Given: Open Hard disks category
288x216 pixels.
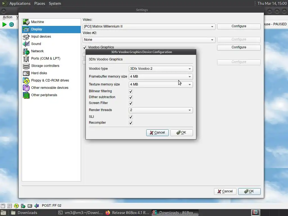Looking at the screenshot, I should [51, 73].
